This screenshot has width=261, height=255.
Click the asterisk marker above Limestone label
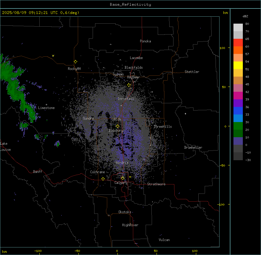coord(46,104)
